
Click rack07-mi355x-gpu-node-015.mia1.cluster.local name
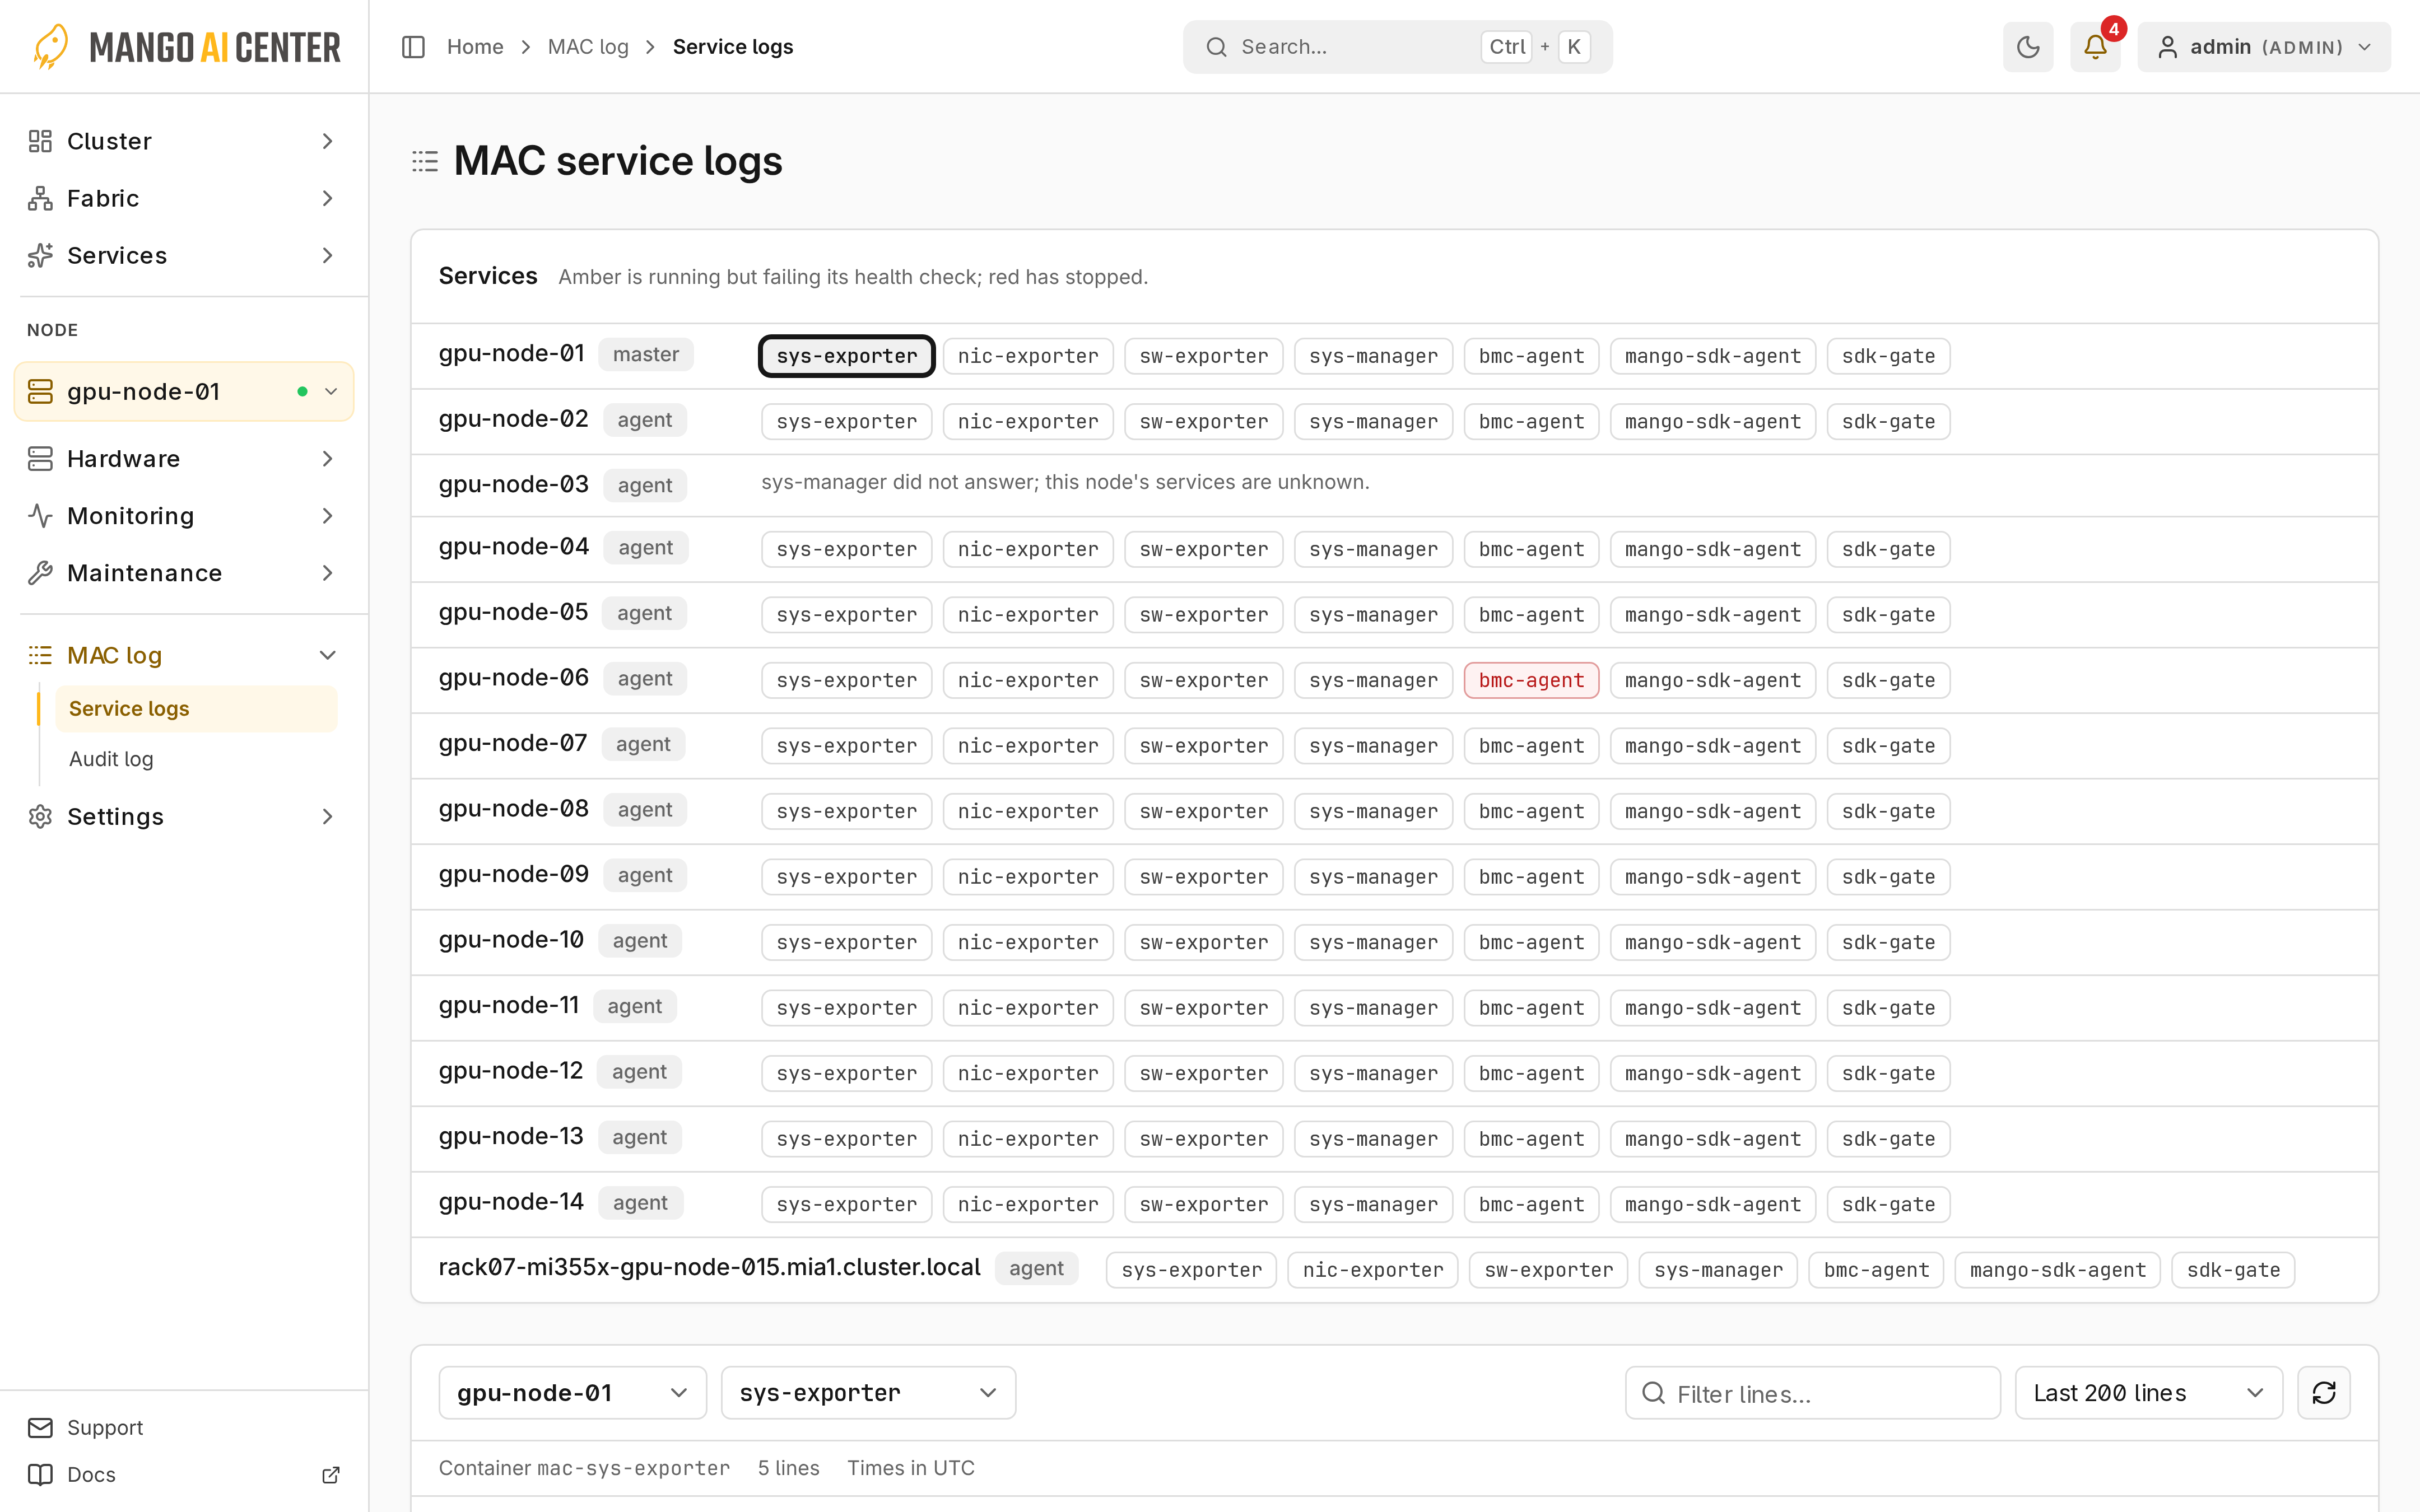709,1267
